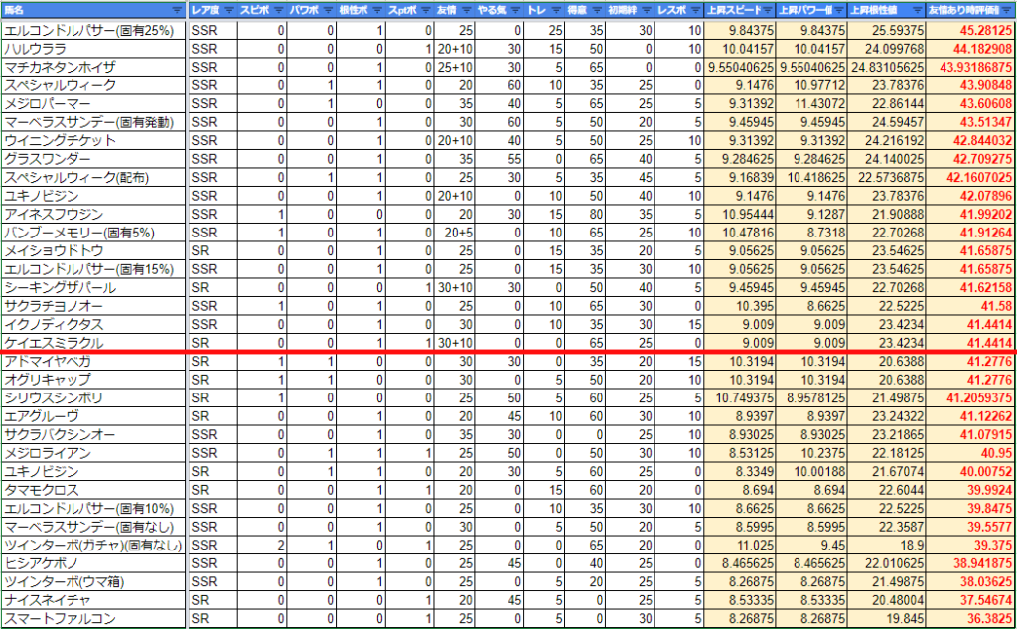
Task: Select the バンブーメモリー(固有5%) name cell
Action: [94, 233]
